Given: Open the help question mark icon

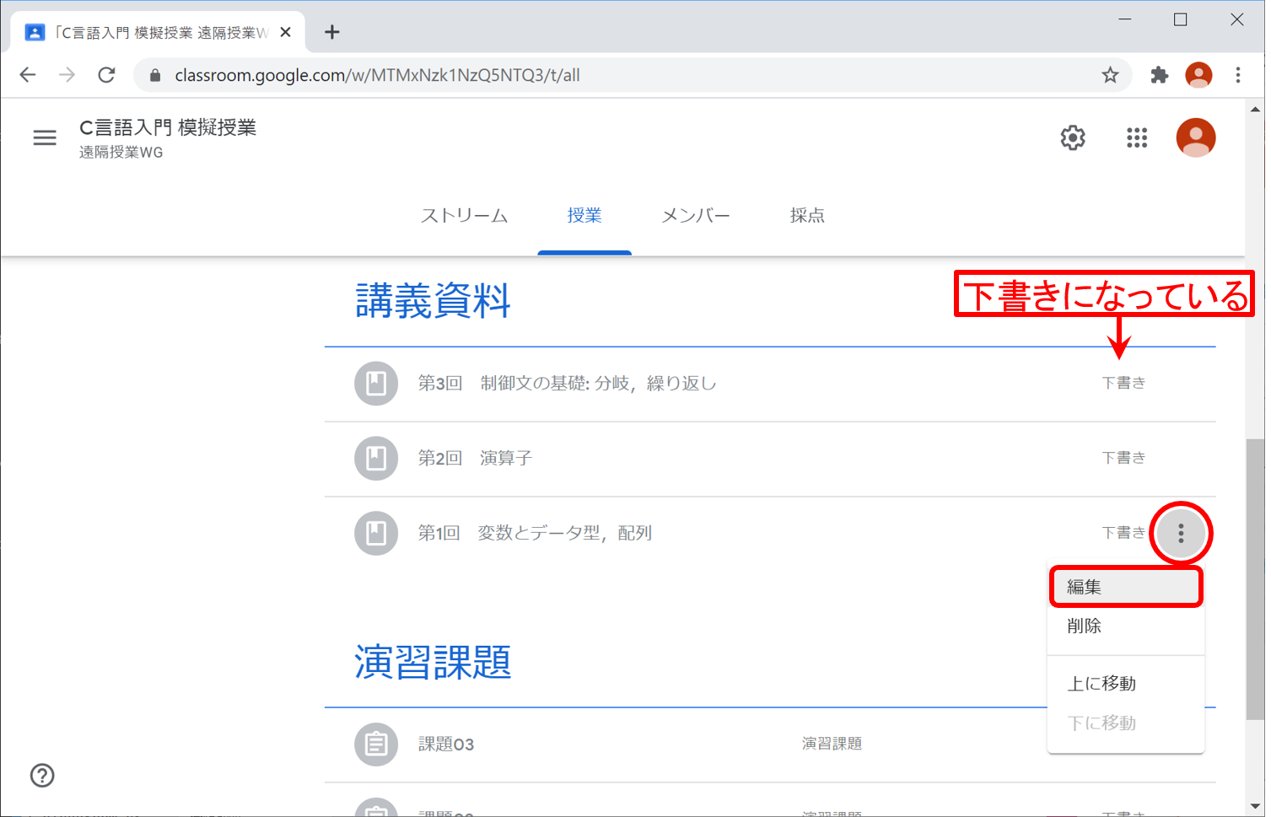Looking at the screenshot, I should click(42, 775).
